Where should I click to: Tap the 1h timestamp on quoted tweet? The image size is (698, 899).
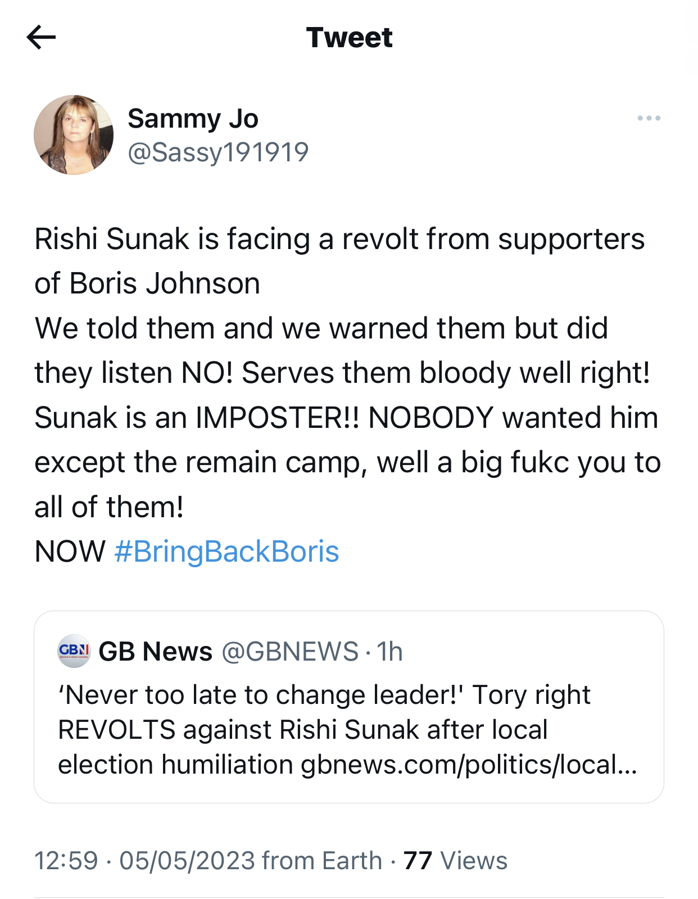389,652
